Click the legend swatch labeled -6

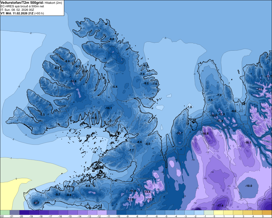[x=160, y=212]
